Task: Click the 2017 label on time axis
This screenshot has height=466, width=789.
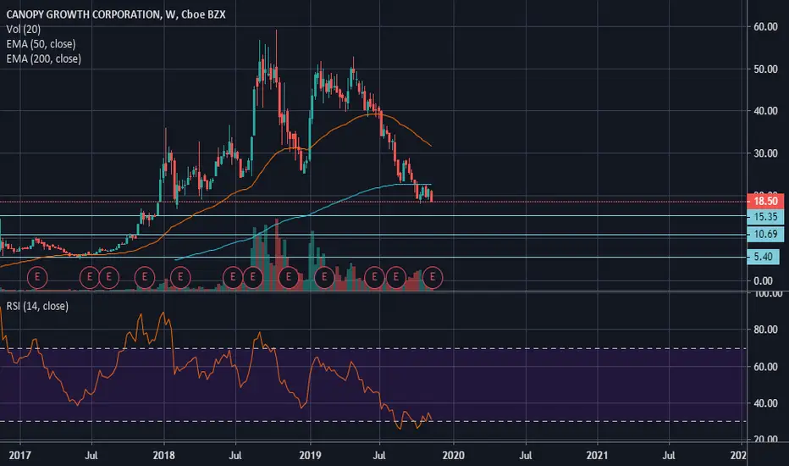Action: tap(19, 456)
